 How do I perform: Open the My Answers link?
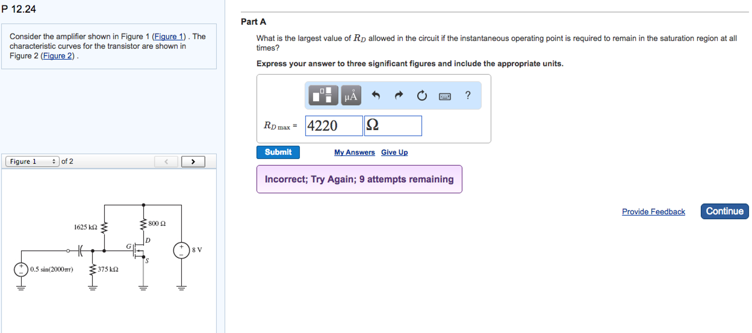[x=354, y=152]
